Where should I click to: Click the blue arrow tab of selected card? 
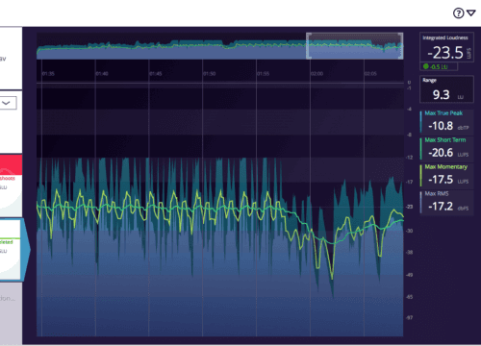[26, 250]
